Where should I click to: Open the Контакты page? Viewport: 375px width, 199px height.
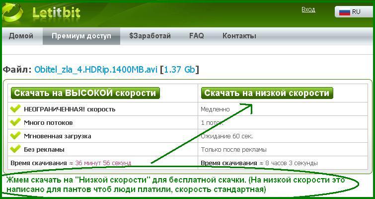(x=239, y=36)
